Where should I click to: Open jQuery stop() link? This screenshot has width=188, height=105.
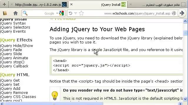(x=12, y=62)
